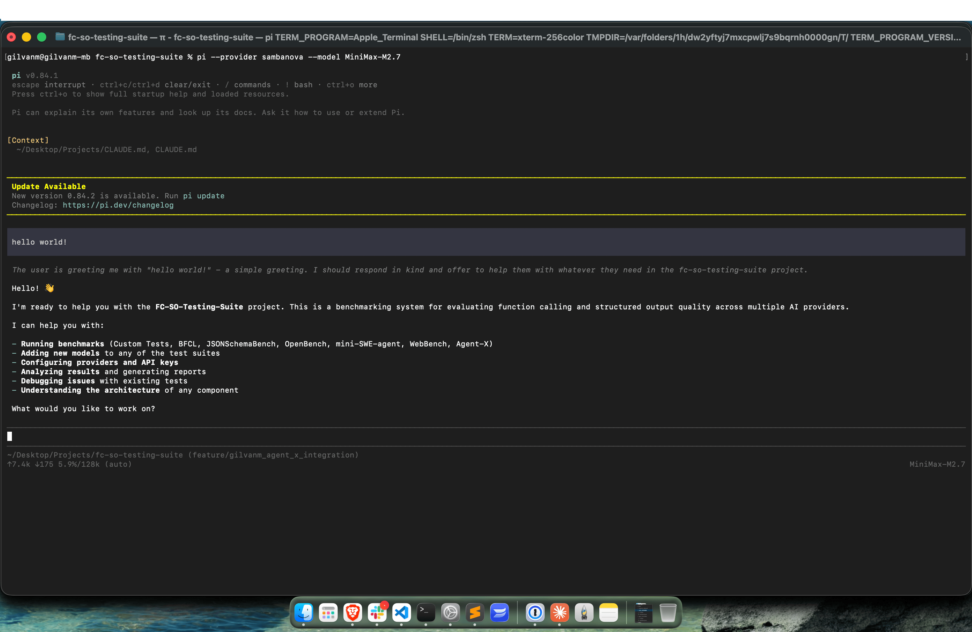Click the 'Analyzing results' bullet
972x632 pixels.
click(x=109, y=372)
